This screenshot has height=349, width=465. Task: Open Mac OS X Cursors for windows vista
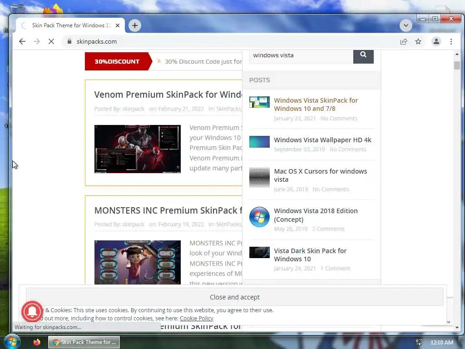pos(320,175)
